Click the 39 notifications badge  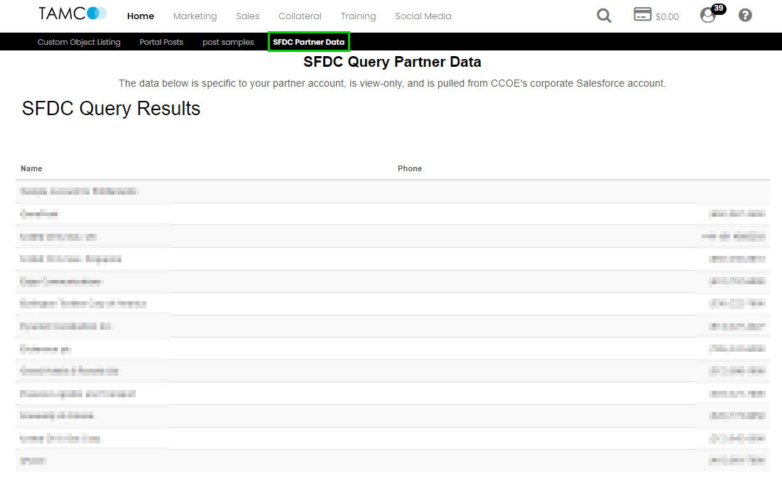coord(717,9)
